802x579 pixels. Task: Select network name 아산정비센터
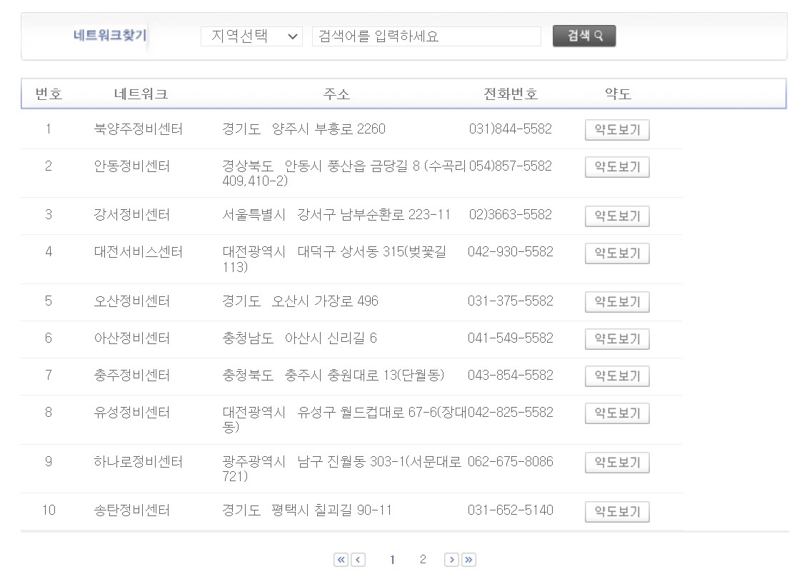[132, 338]
